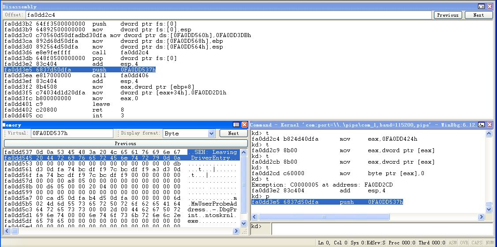Click Next button in Disassembly window
This screenshot has height=247, width=497.
coord(478,15)
